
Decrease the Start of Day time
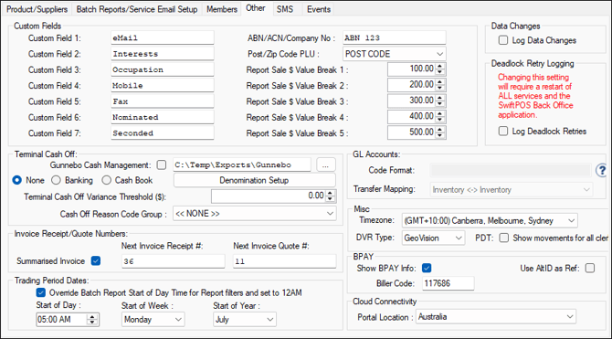click(92, 323)
